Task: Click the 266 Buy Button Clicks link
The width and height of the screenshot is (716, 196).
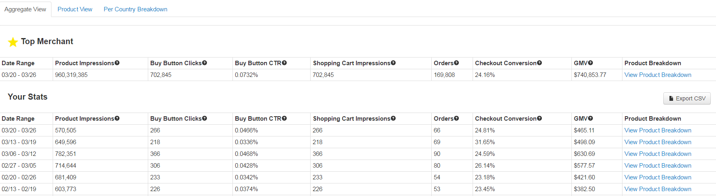Action: (155, 130)
